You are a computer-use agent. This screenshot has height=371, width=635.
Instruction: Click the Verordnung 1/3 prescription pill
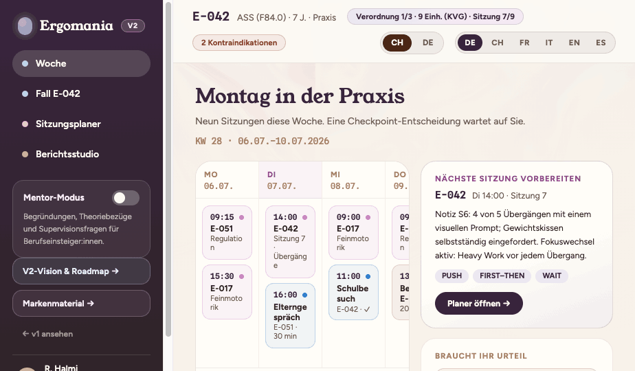[x=435, y=16]
